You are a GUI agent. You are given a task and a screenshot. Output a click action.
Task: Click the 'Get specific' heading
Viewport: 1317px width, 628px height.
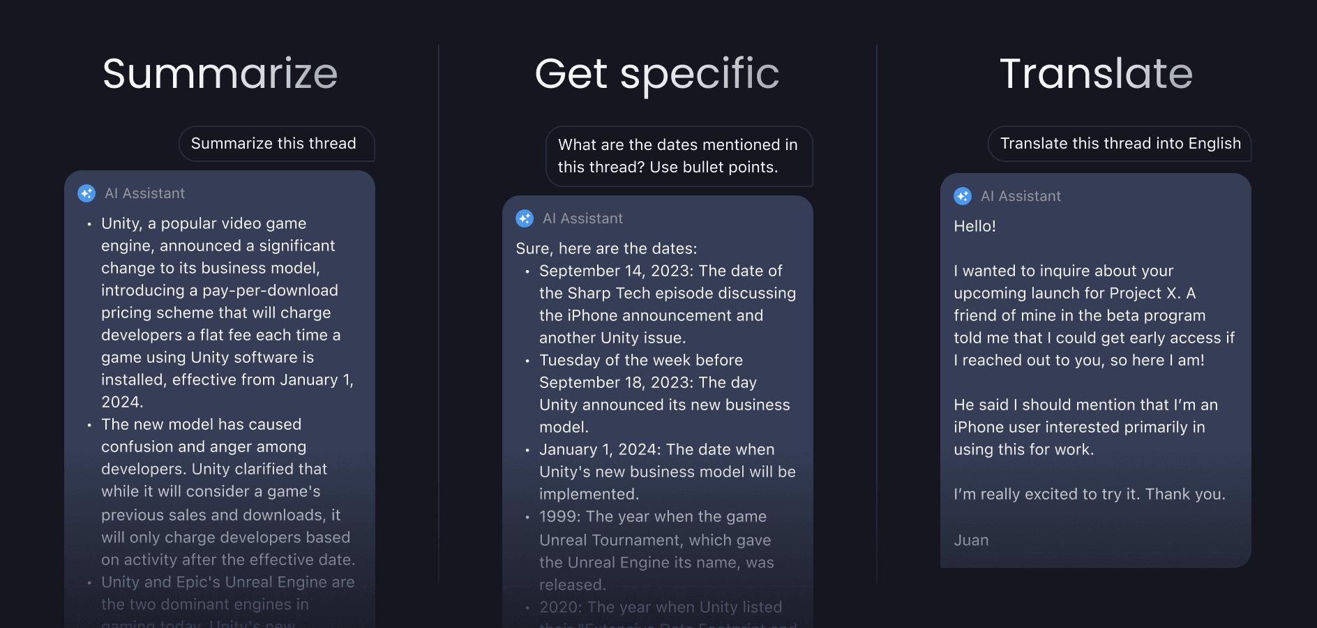tap(657, 75)
